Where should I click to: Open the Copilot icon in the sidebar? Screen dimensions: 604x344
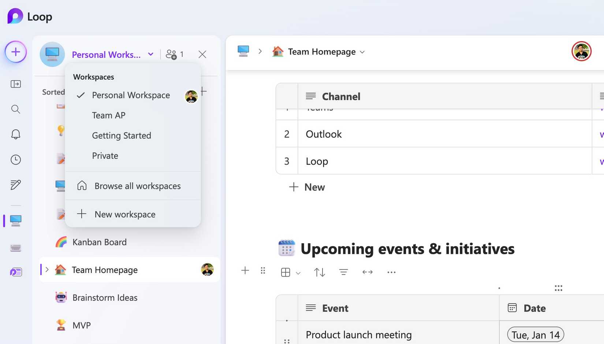15,272
